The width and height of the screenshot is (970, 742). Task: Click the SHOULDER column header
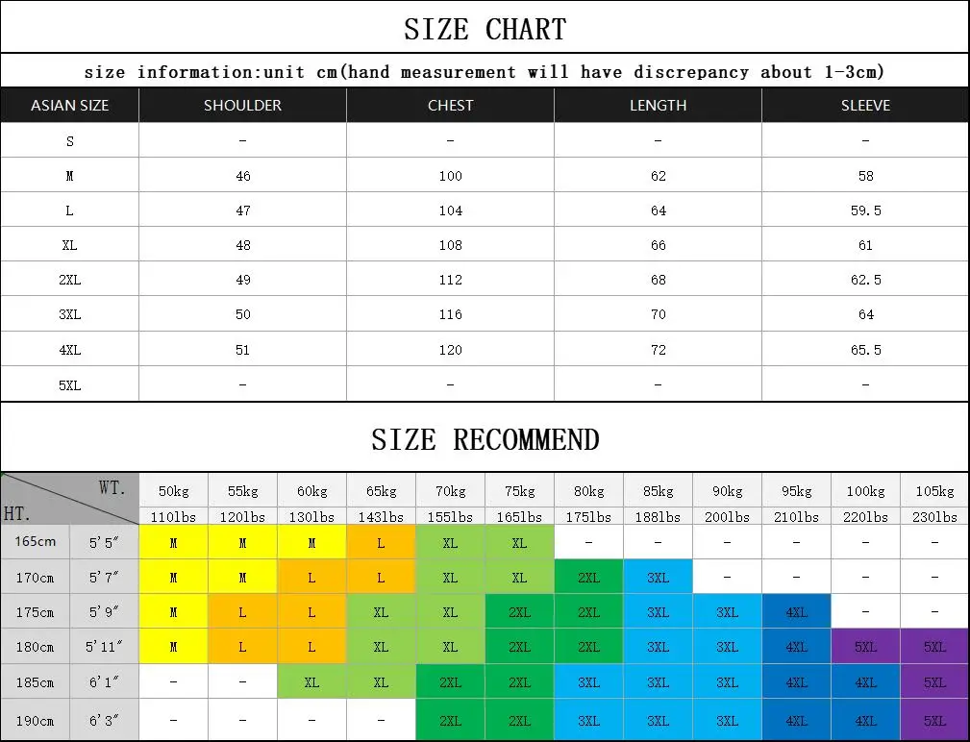(x=242, y=105)
